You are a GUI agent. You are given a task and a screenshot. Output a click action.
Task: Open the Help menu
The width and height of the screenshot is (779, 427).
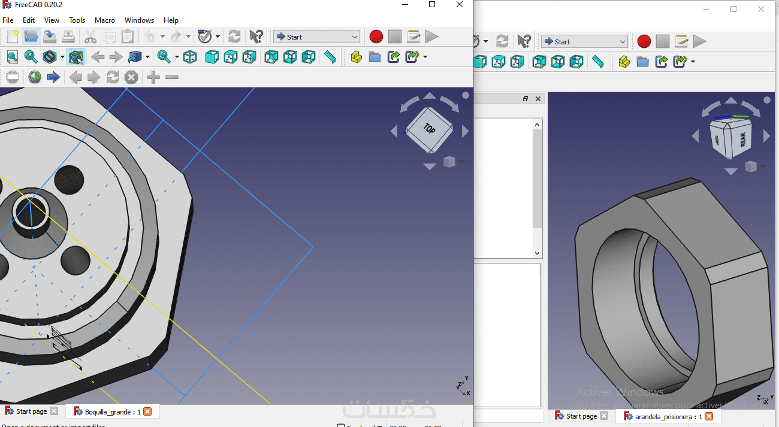171,20
